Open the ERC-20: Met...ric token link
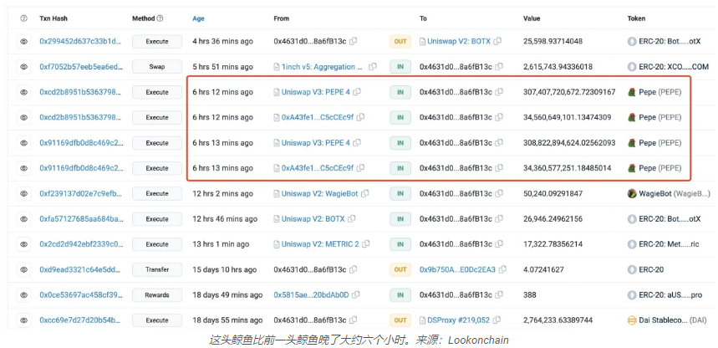Viewport: 718px width, 348px height. click(669, 244)
